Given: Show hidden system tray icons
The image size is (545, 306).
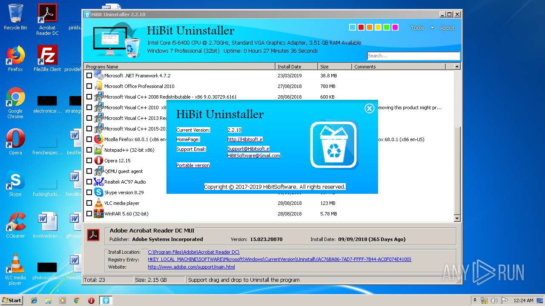Looking at the screenshot, I should pos(475,300).
